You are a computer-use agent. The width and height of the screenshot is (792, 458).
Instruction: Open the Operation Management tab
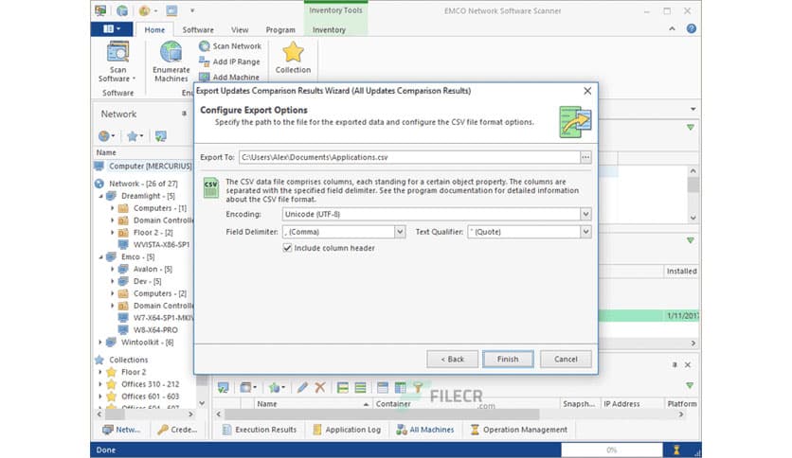[519, 430]
